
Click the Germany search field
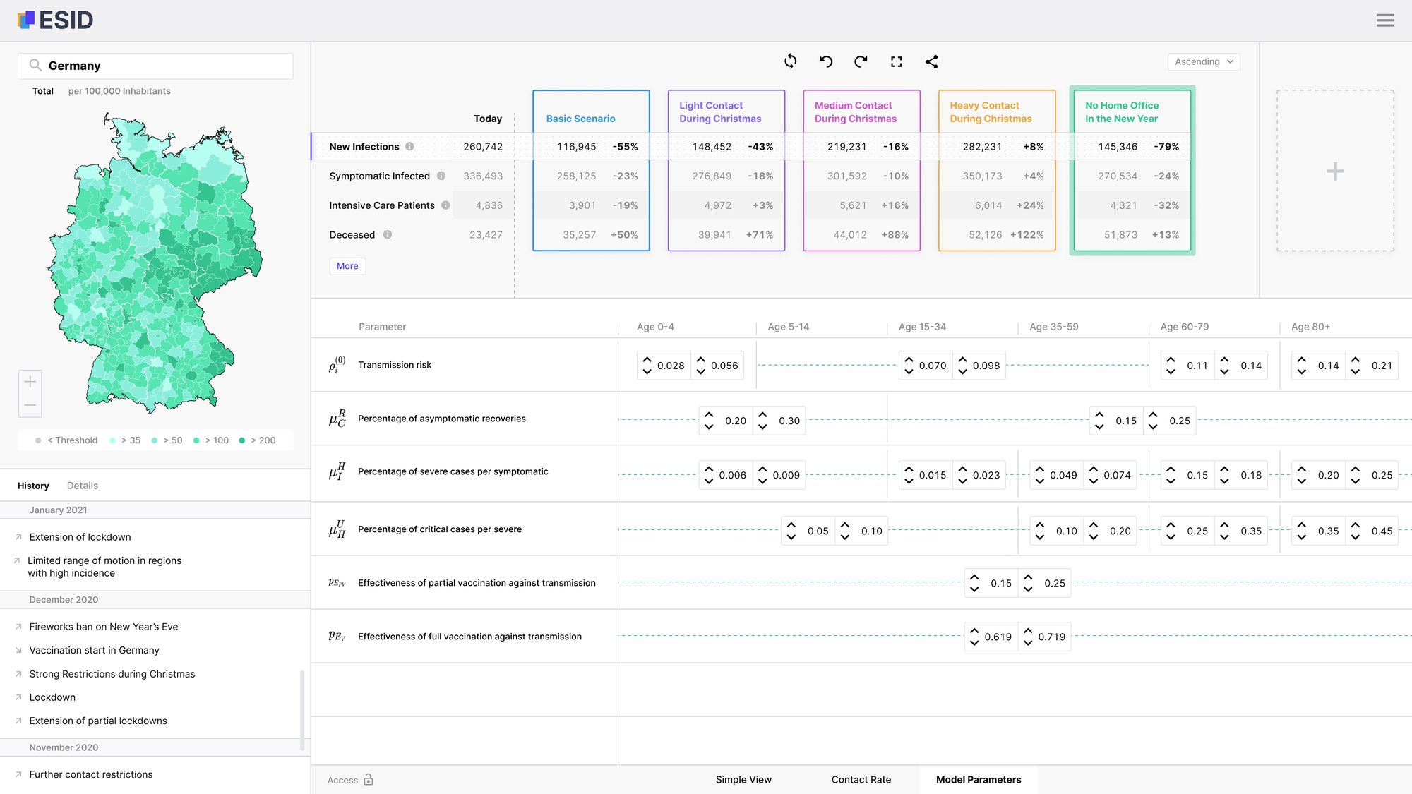click(155, 66)
